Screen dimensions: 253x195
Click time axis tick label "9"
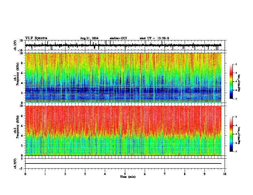pos(204,174)
